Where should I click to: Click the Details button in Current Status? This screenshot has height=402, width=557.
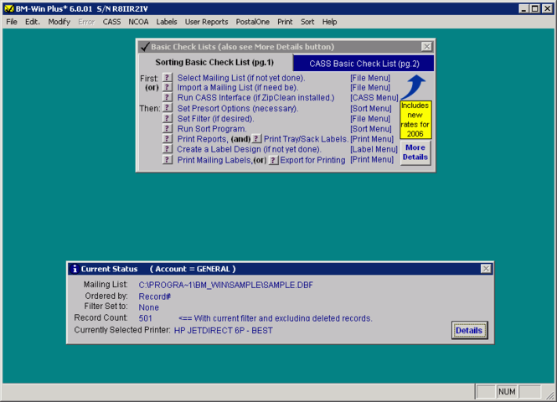(x=469, y=331)
